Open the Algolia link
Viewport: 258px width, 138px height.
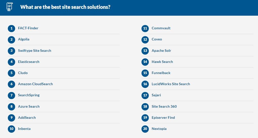click(24, 39)
